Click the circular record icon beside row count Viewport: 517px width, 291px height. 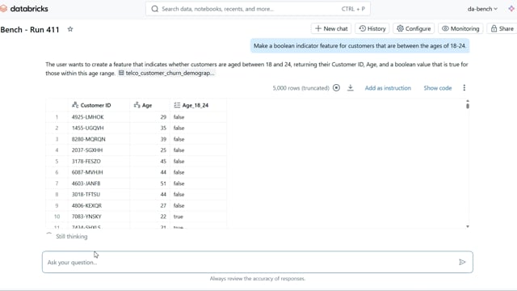pos(336,88)
